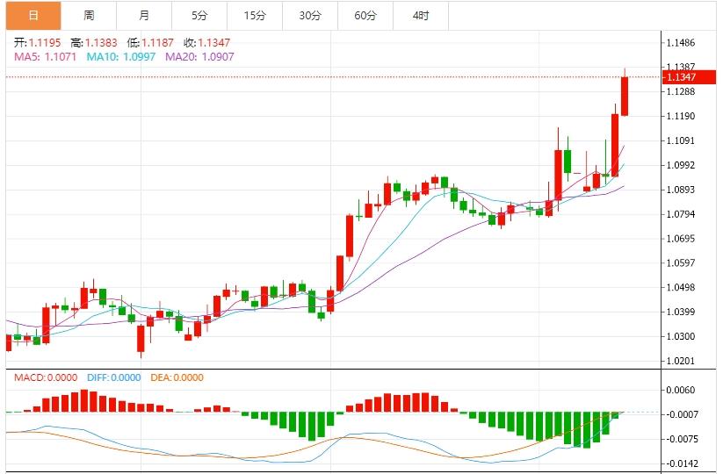Select the 15分 interval tab
This screenshot has width=723, height=474.
click(255, 16)
